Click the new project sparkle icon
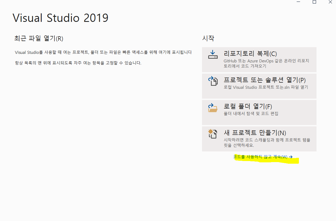The image size is (336, 221). 213,134
